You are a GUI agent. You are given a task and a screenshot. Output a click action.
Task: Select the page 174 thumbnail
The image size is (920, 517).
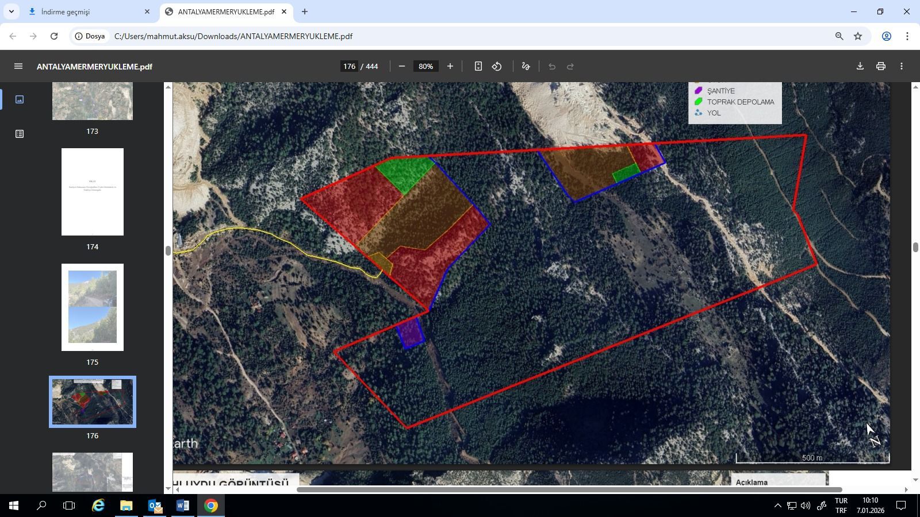[93, 192]
